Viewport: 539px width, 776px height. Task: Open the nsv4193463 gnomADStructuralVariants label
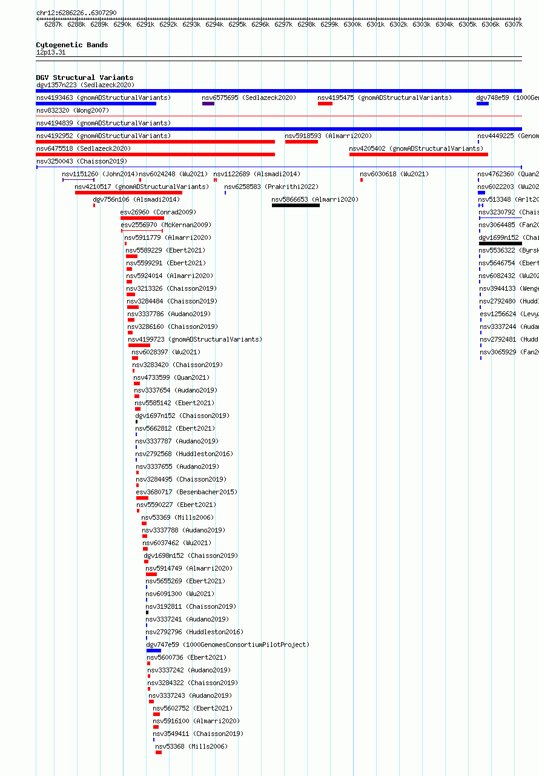[x=104, y=98]
